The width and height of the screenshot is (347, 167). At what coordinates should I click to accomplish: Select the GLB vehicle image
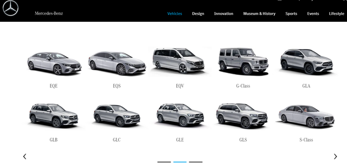click(54, 116)
